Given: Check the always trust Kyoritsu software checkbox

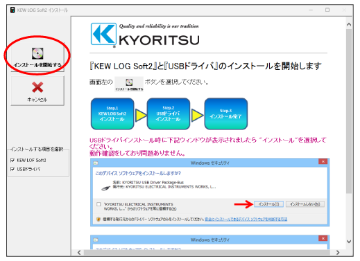Looking at the screenshot, I should (98, 204).
